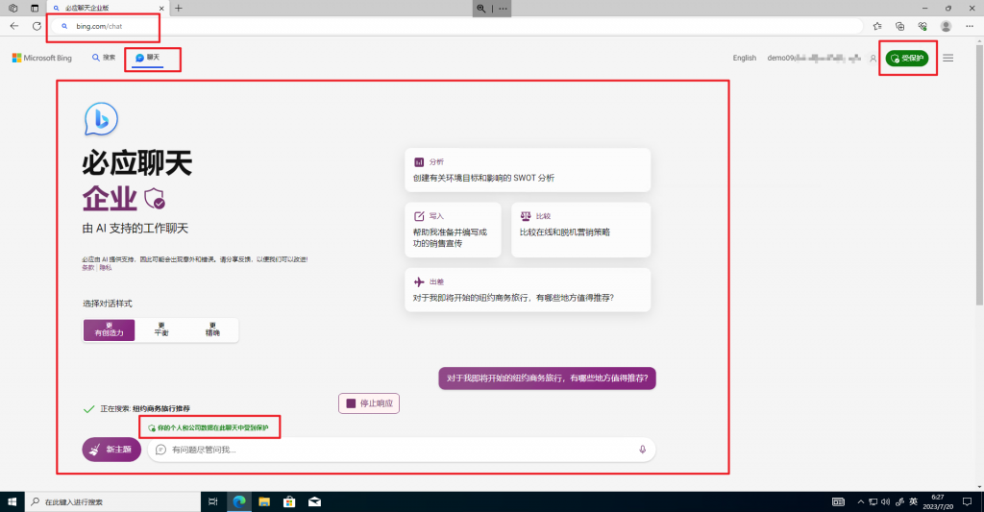
Task: Switch to the 聊天 chat tab
Action: (x=147, y=58)
